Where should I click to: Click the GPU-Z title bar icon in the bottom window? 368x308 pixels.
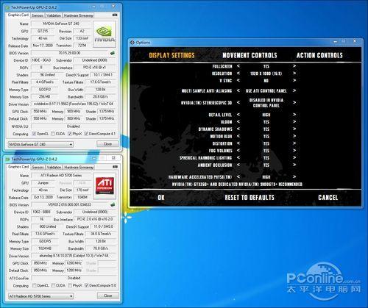click(x=8, y=159)
